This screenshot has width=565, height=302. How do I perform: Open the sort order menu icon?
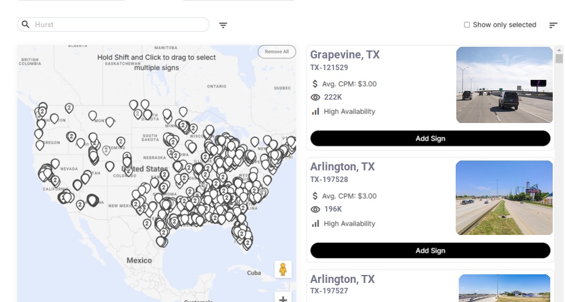pyautogui.click(x=553, y=25)
